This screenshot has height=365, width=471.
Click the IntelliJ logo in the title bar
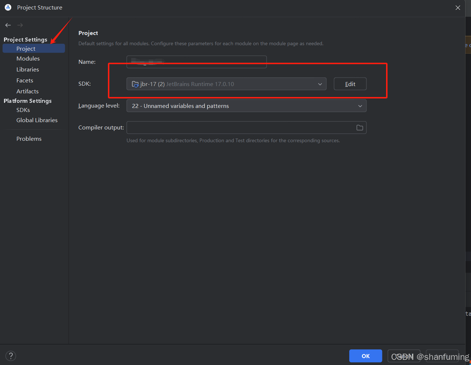coord(8,7)
